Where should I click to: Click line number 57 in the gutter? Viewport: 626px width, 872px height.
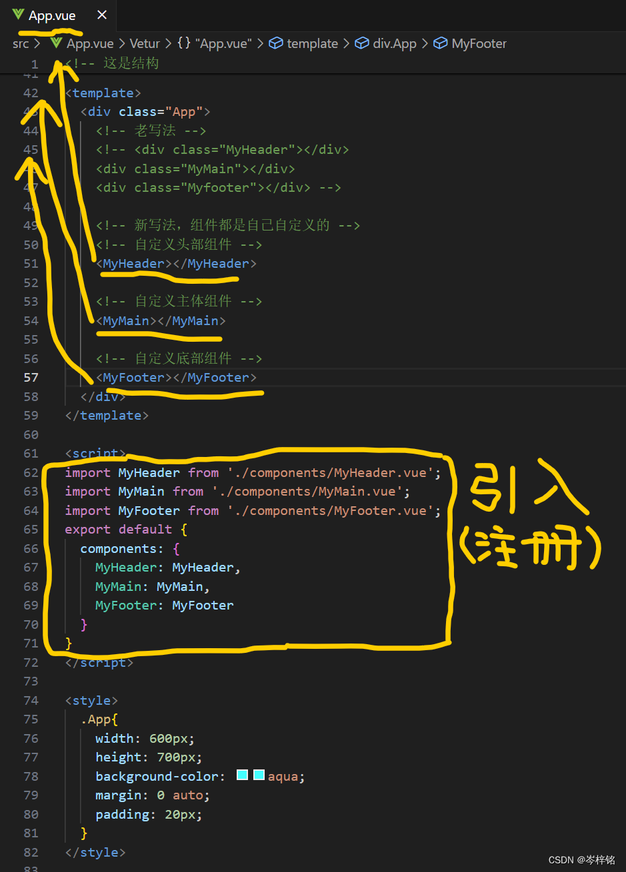coord(31,377)
